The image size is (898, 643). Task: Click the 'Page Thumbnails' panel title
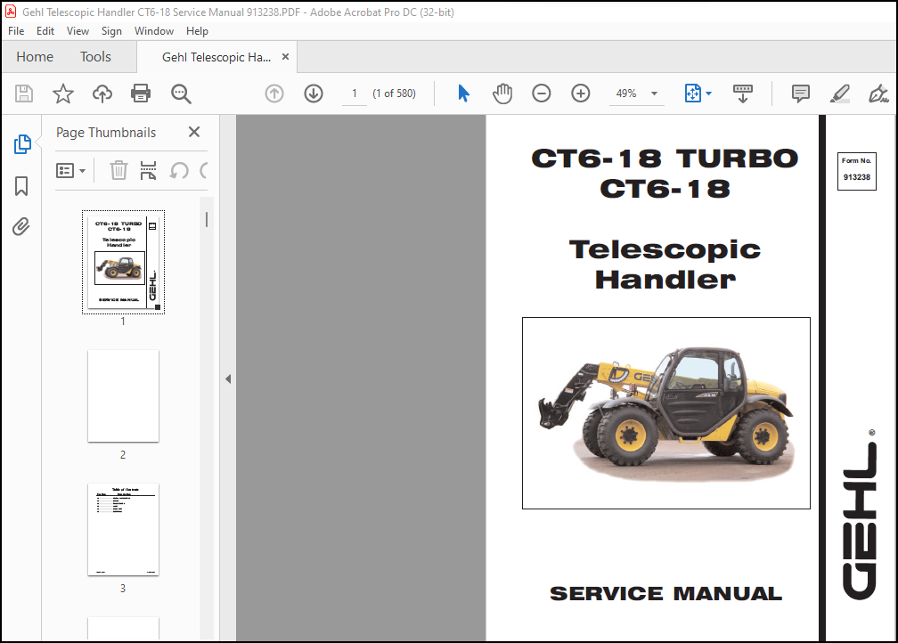tap(106, 133)
